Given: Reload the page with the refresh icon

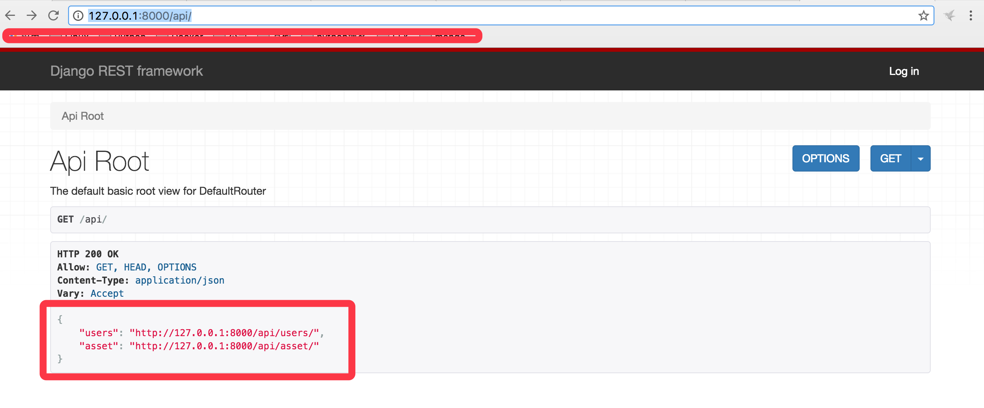Looking at the screenshot, I should [53, 15].
